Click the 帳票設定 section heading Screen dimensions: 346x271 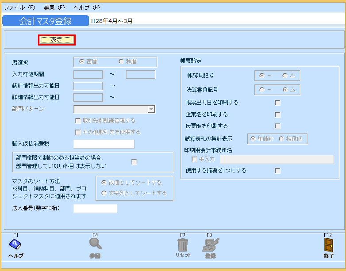click(191, 61)
